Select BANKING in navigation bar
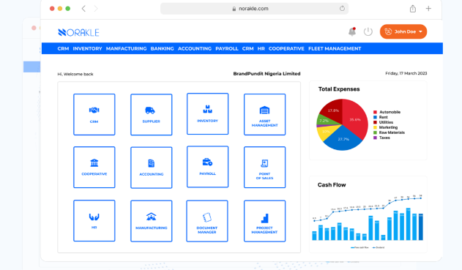Image resolution: width=462 pixels, height=270 pixels. point(163,48)
